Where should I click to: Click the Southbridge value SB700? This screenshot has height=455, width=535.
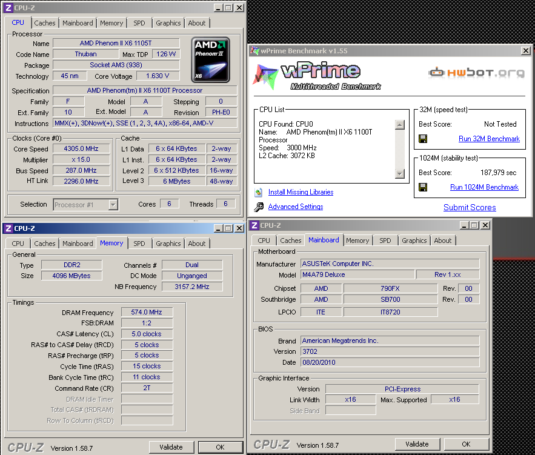tap(390, 299)
